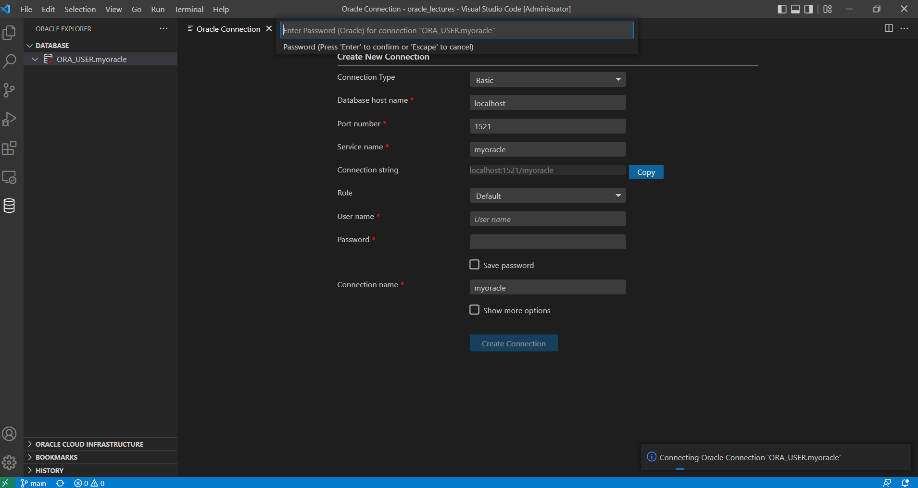The width and height of the screenshot is (918, 488).
Task: Open errors and warnings count in status bar
Action: [x=89, y=483]
